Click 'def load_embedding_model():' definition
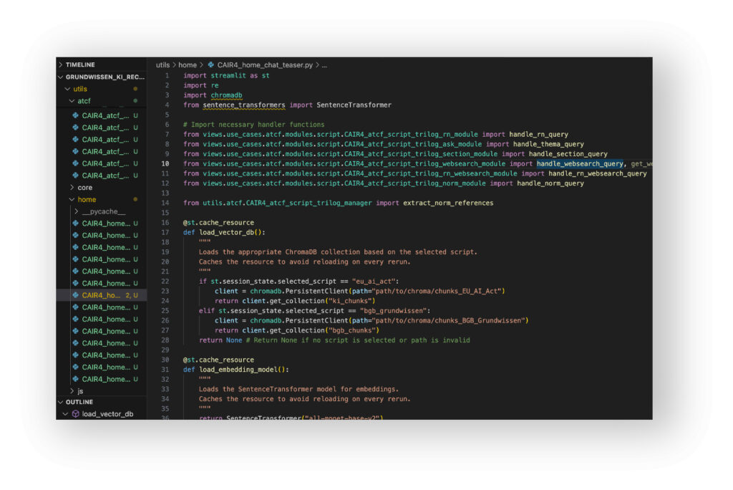 [x=236, y=370]
